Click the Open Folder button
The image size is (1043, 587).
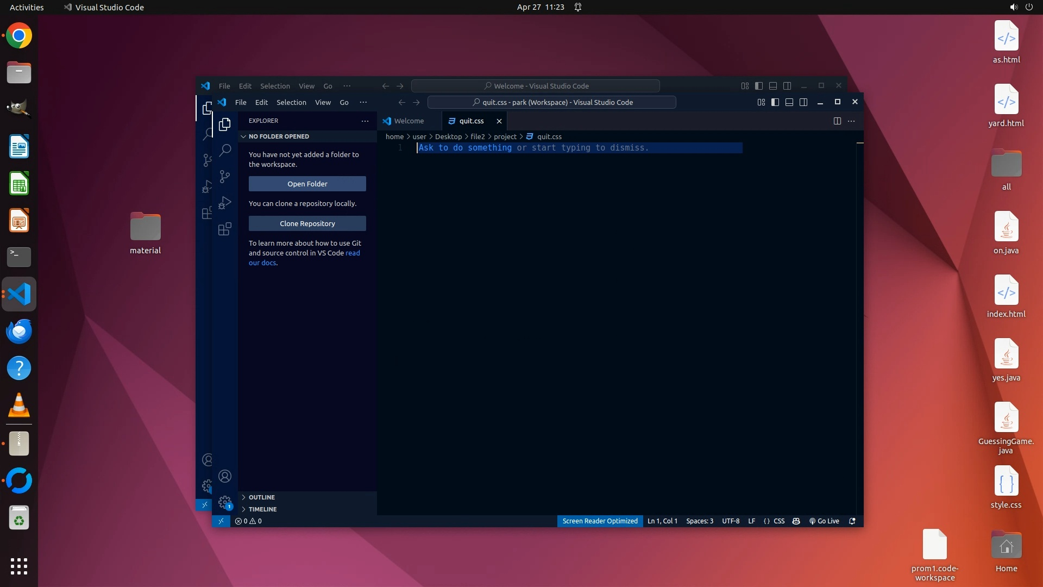click(x=307, y=184)
